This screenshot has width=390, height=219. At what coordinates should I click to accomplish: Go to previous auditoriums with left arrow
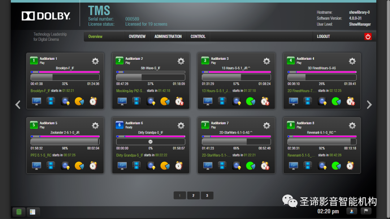click(18, 105)
